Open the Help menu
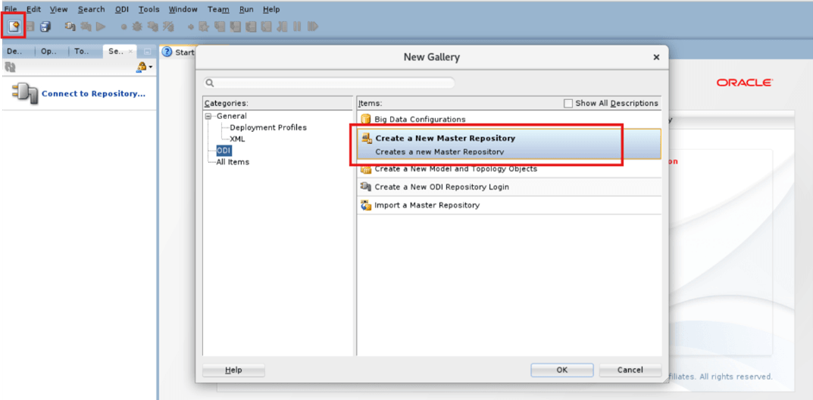813x400 pixels. [x=271, y=9]
